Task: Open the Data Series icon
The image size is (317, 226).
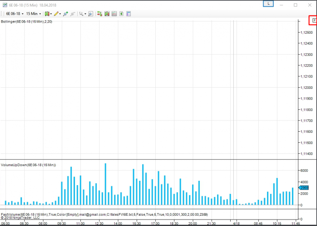Action: click(x=107, y=13)
